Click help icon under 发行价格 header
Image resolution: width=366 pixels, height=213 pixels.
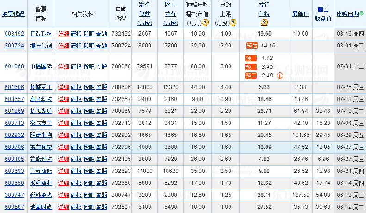point(264,23)
